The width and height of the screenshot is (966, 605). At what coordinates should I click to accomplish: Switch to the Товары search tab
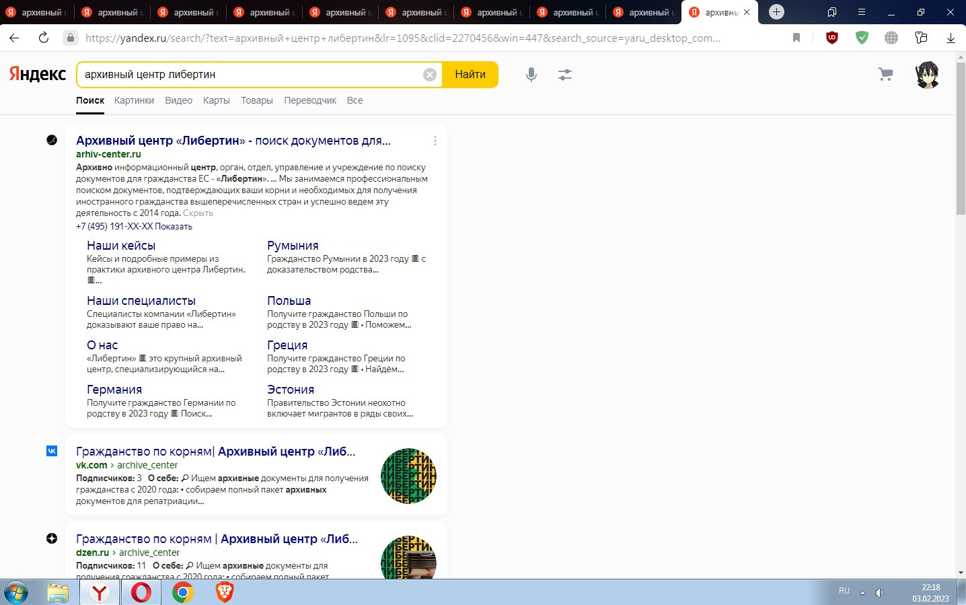[256, 100]
